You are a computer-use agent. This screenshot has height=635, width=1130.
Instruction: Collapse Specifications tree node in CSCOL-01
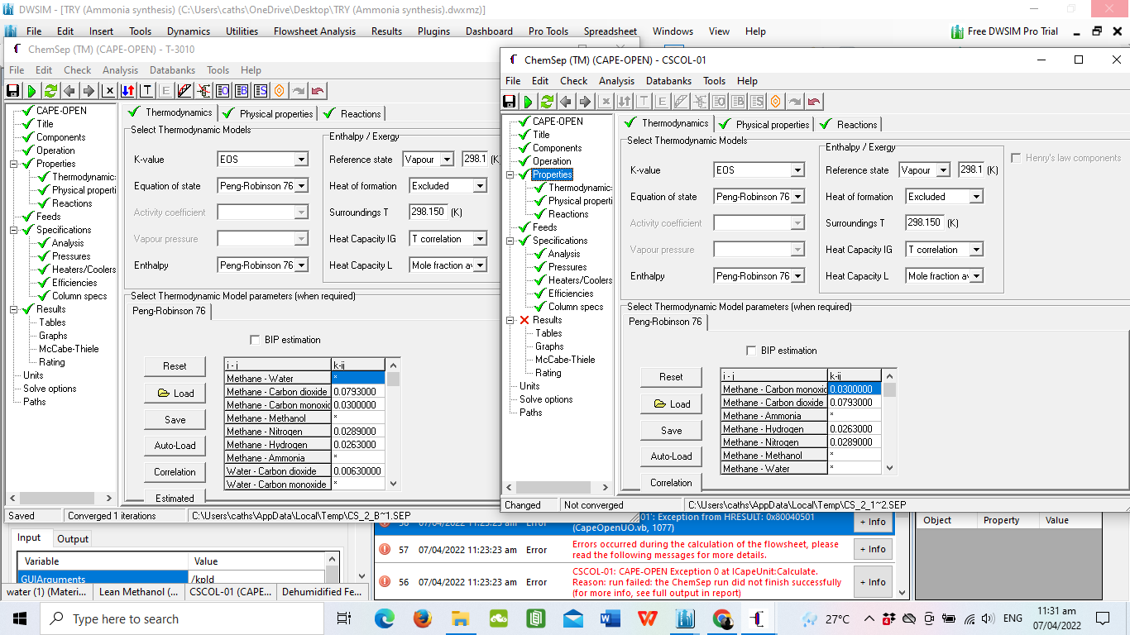pyautogui.click(x=512, y=241)
